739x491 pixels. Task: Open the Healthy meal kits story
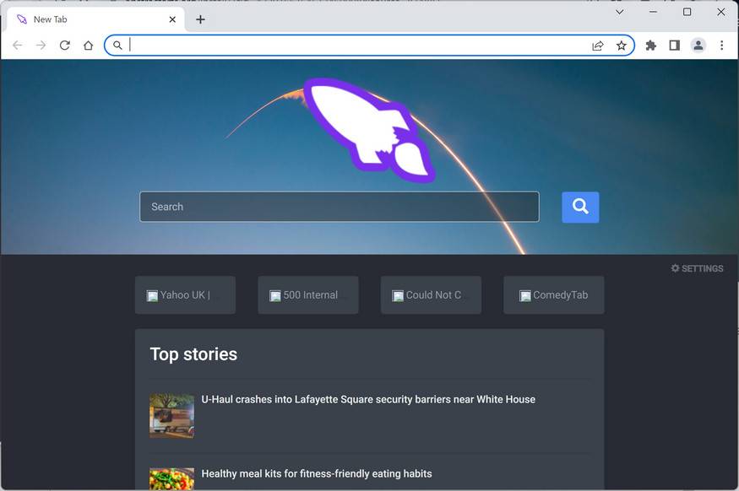coord(317,473)
